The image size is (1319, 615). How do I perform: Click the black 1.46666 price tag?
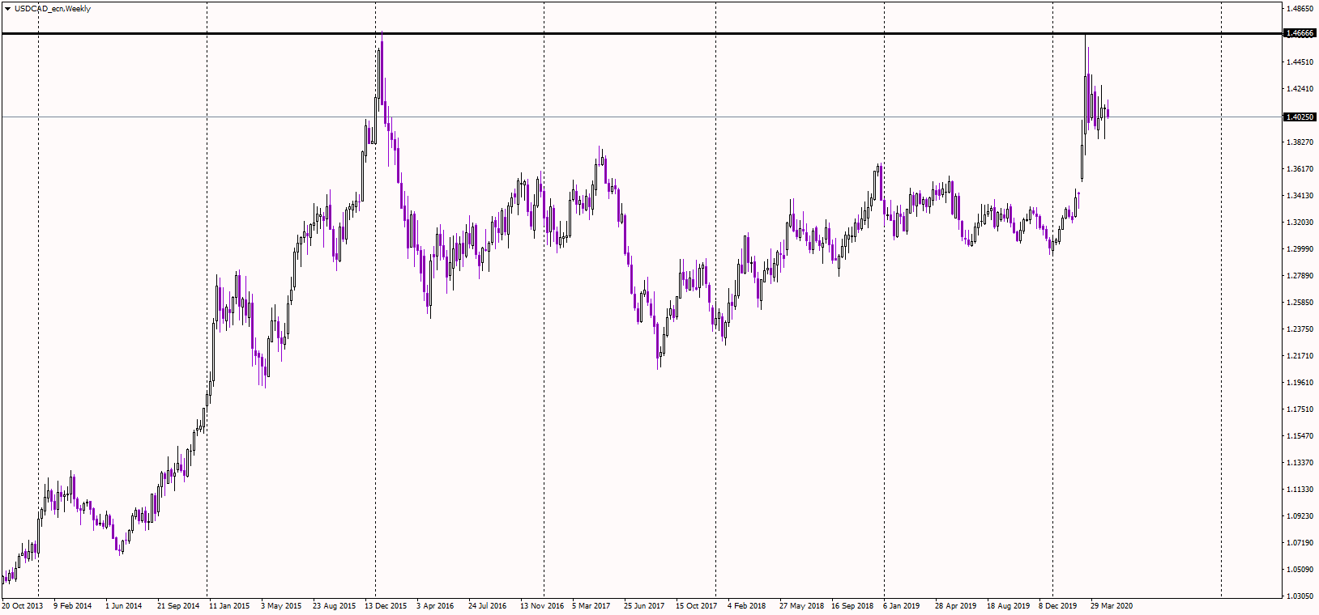tap(1300, 34)
